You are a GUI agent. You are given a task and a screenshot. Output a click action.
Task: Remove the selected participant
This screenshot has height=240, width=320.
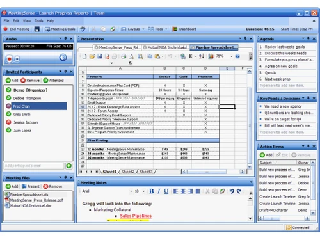coord(30,81)
